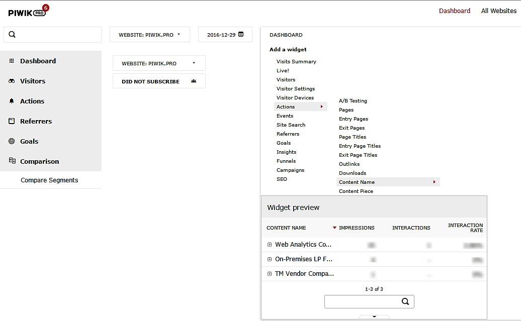Open the Content Name submenu
This screenshot has height=321, width=521.
pos(356,182)
